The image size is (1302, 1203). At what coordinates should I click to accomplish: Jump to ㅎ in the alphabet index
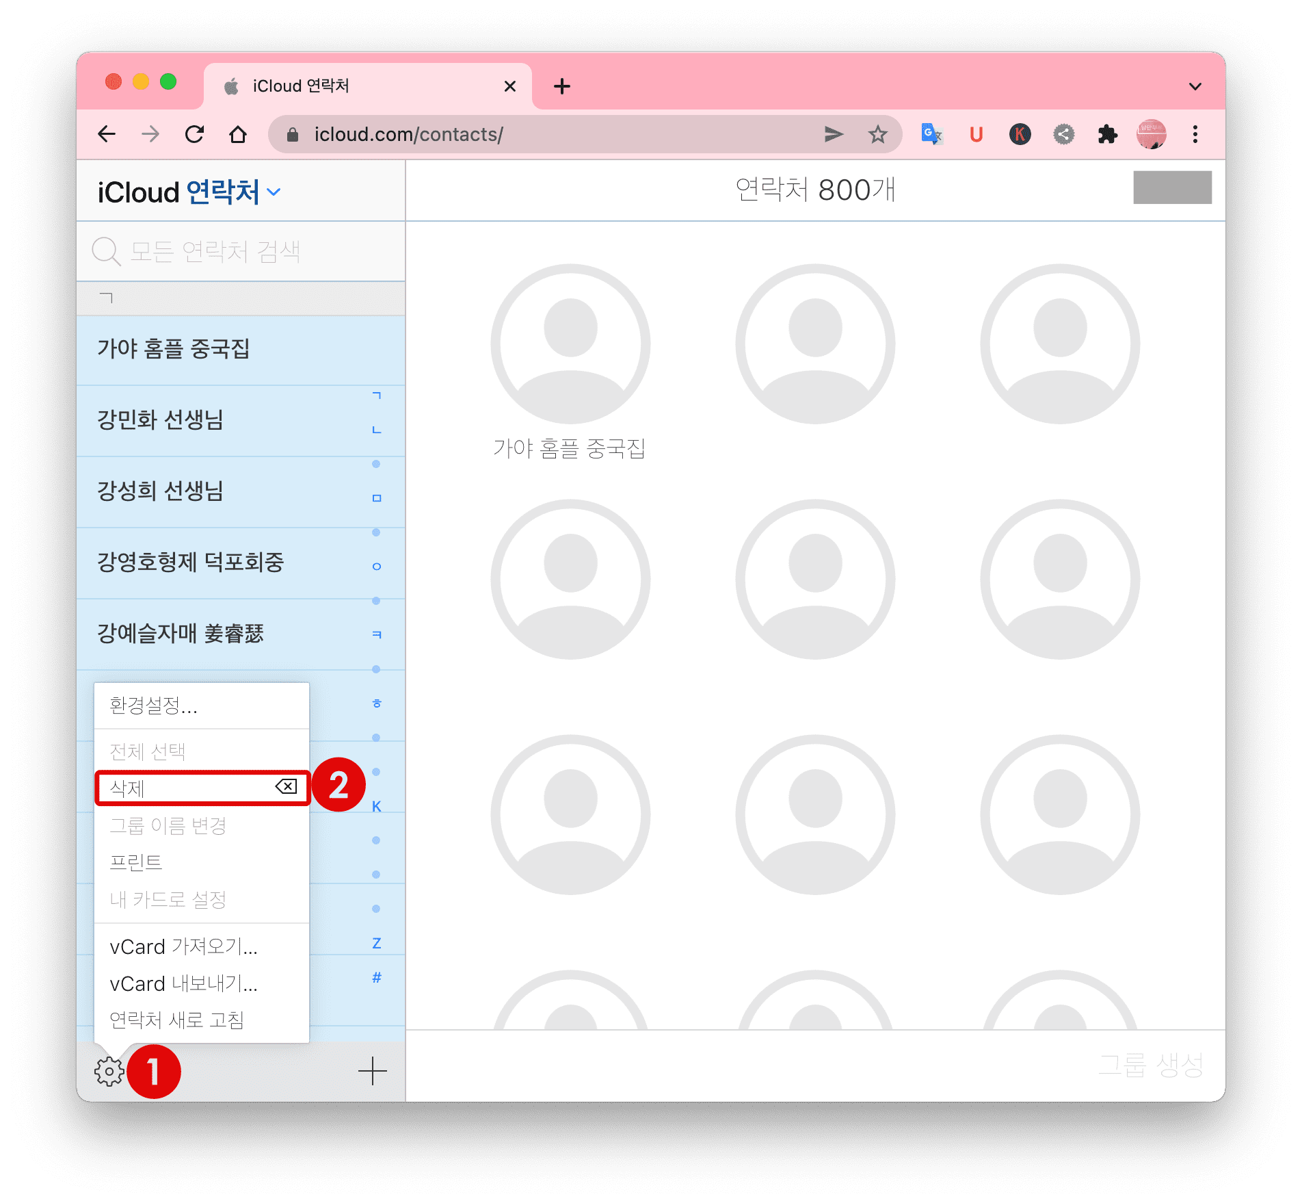[377, 703]
